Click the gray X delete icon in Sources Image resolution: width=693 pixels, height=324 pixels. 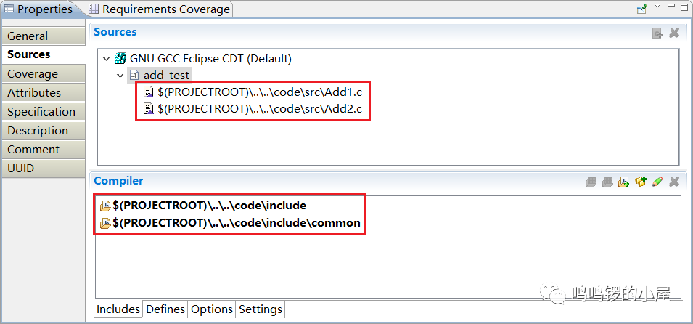click(x=674, y=33)
